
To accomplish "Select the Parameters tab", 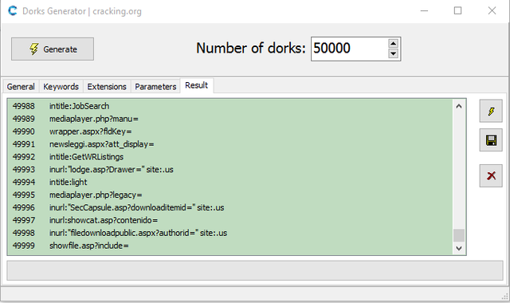I will coord(155,87).
